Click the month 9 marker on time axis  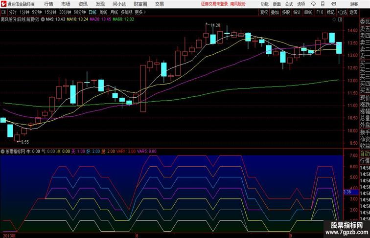(291, 236)
